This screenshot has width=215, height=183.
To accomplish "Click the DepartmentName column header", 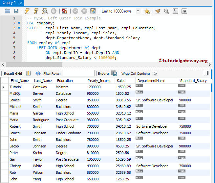I will coord(151,81).
